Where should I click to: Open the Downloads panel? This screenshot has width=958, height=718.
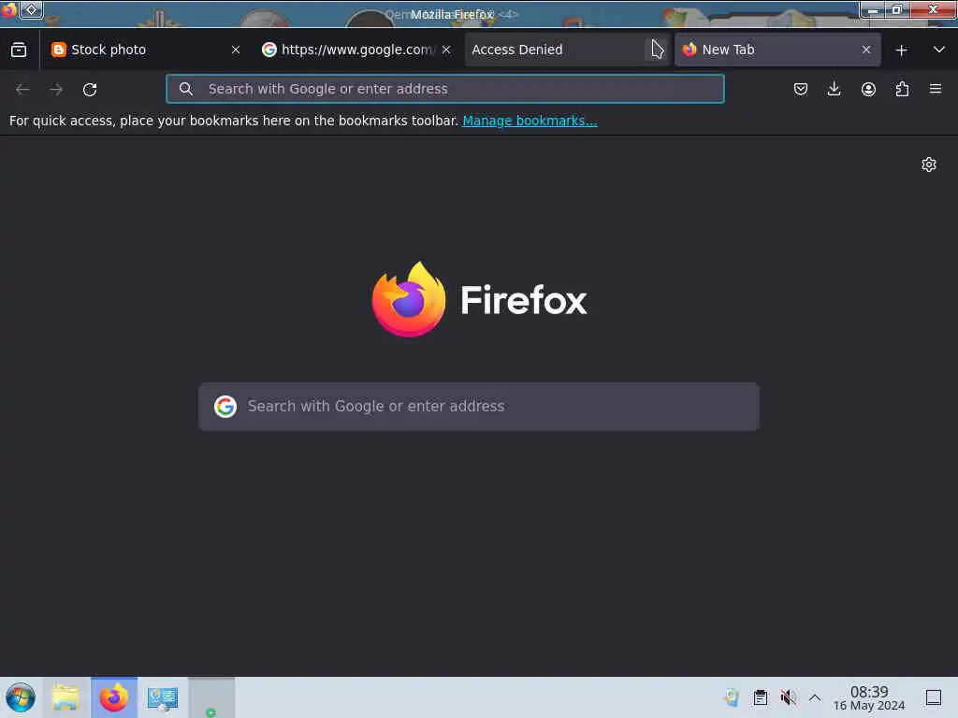click(x=834, y=90)
